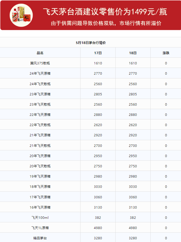Click 18日 price 2880 for 22年飞天原箱
The image size is (181, 242).
click(x=133, y=115)
